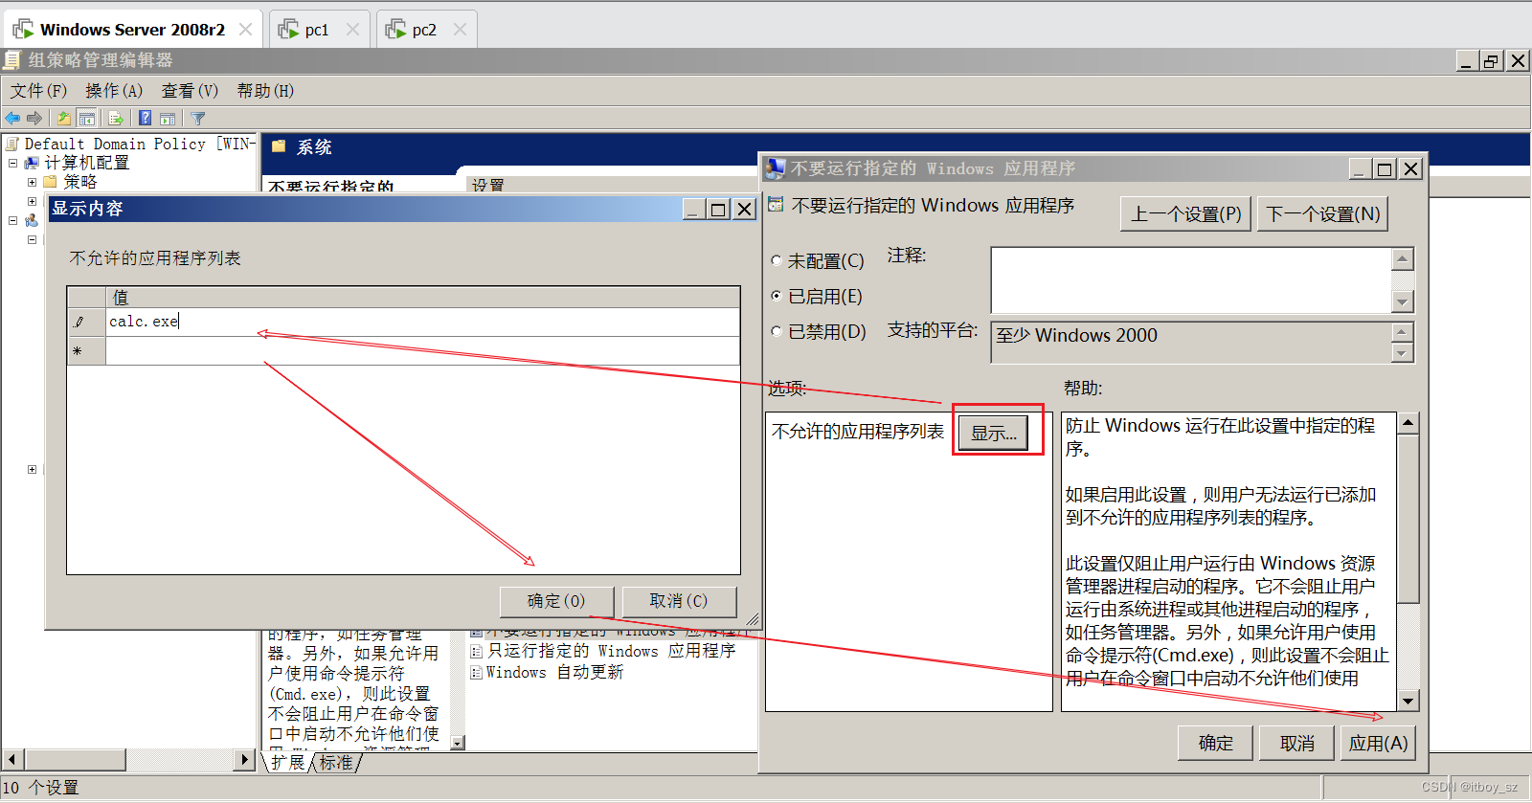This screenshot has height=803, width=1532.
Task: Click inside the 注释 comment text box
Action: (1190, 279)
